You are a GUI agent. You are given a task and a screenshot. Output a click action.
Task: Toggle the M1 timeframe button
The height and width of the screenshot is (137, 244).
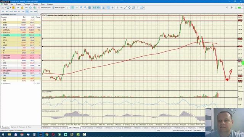(3, 11)
